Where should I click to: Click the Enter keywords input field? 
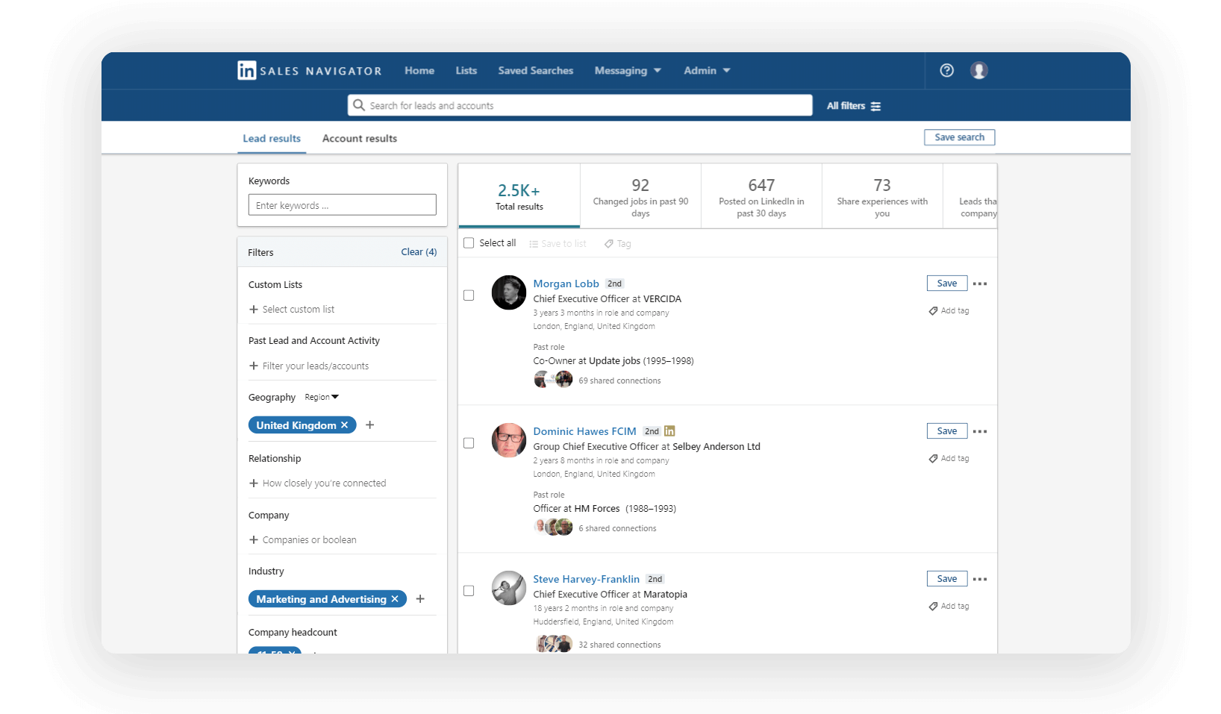pos(342,205)
